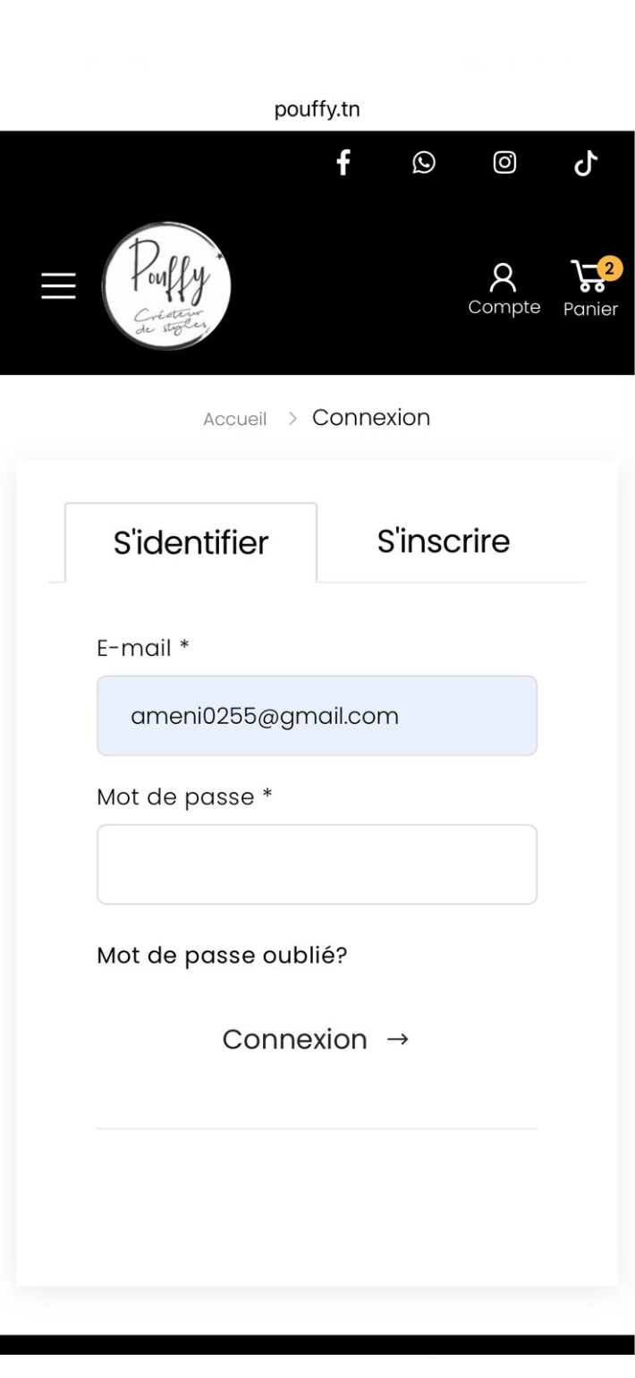This screenshot has height=1378, width=635.
Task: Select the S'identifier tab
Action: (x=190, y=542)
